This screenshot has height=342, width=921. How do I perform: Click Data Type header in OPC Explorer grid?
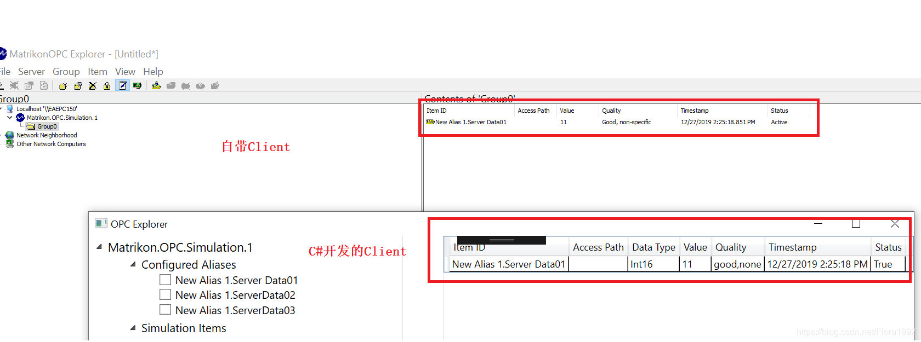point(653,247)
